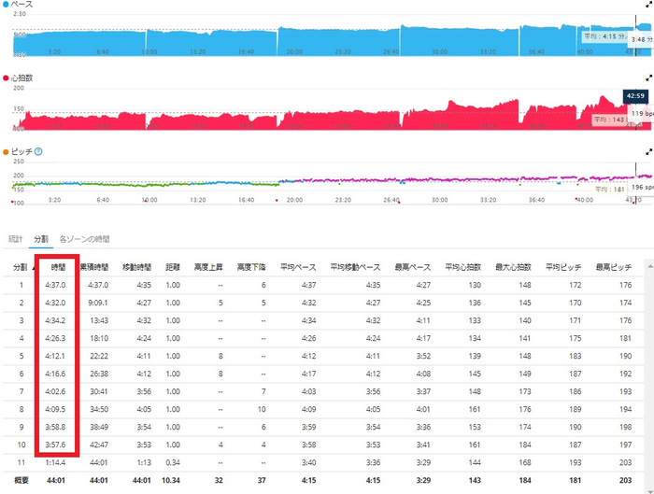The height and width of the screenshot is (494, 654).
Task: Click the 平均心拍数 column header
Action: 463,267
